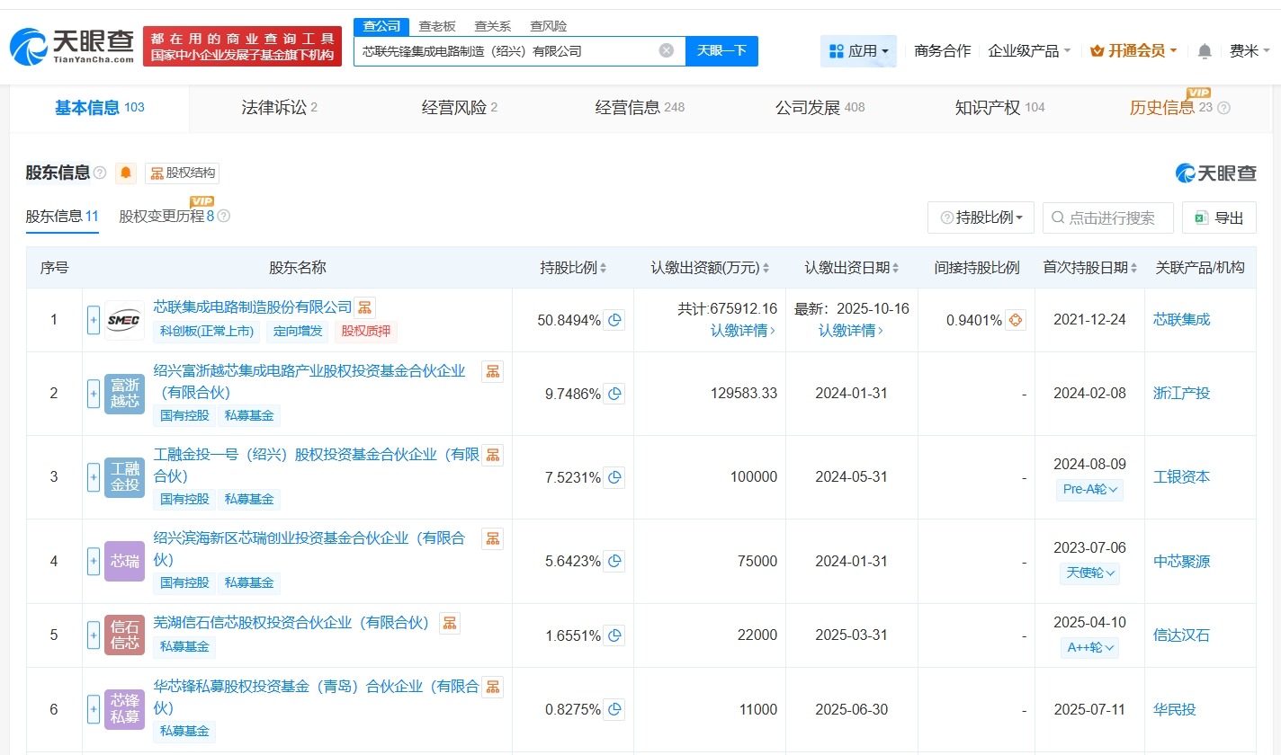Click pie chart icon beside 50.8494% holding
This screenshot has width=1281, height=755.
tap(614, 320)
